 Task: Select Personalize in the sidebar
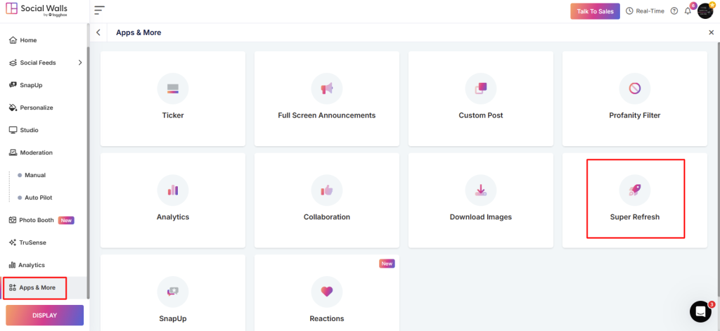tap(36, 108)
